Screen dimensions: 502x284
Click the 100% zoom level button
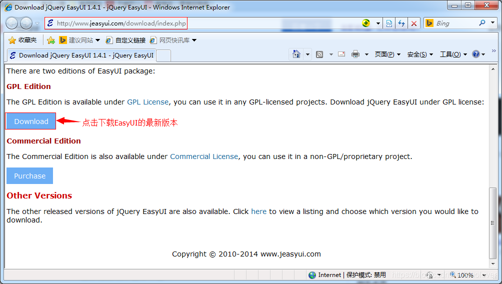[461, 275]
